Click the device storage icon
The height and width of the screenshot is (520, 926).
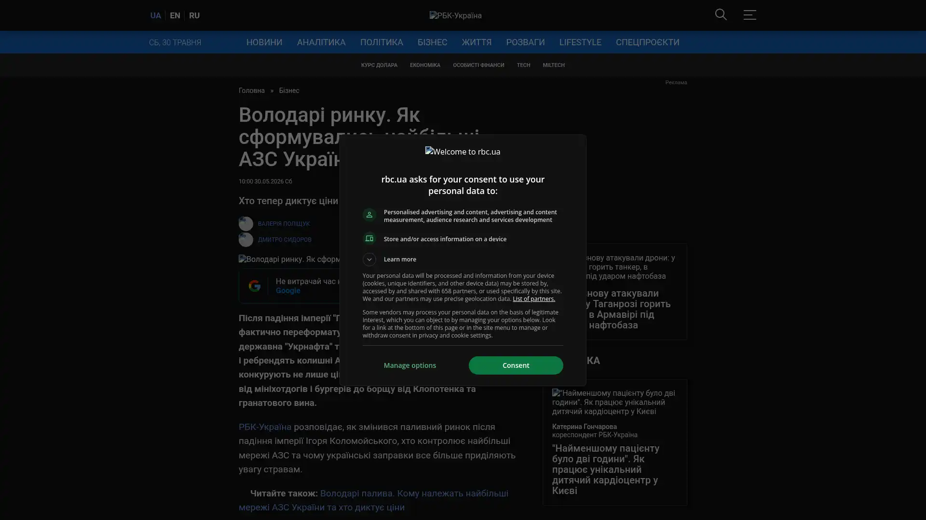(369, 239)
